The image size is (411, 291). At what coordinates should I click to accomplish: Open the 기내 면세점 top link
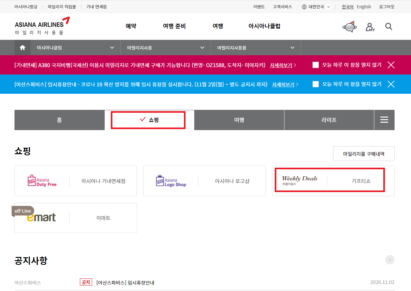pyautogui.click(x=96, y=7)
